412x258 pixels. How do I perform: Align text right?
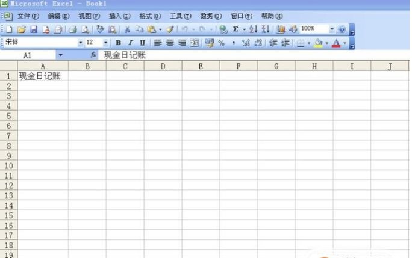182,43
